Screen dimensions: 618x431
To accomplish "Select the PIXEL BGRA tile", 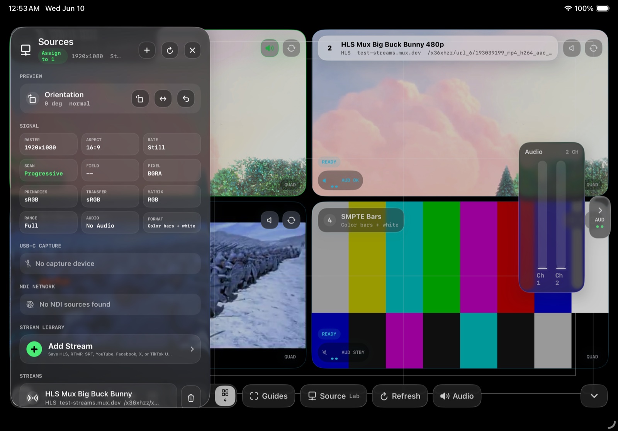I will coord(172,170).
